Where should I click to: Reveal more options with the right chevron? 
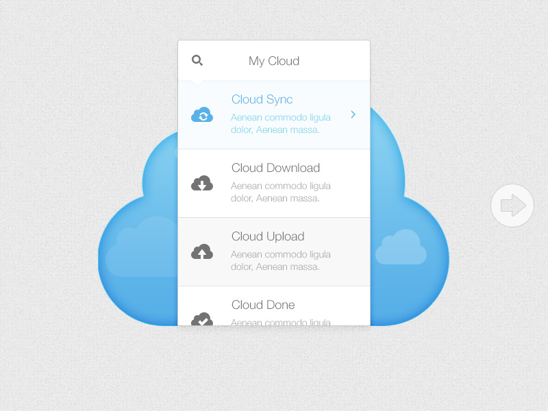click(x=353, y=114)
